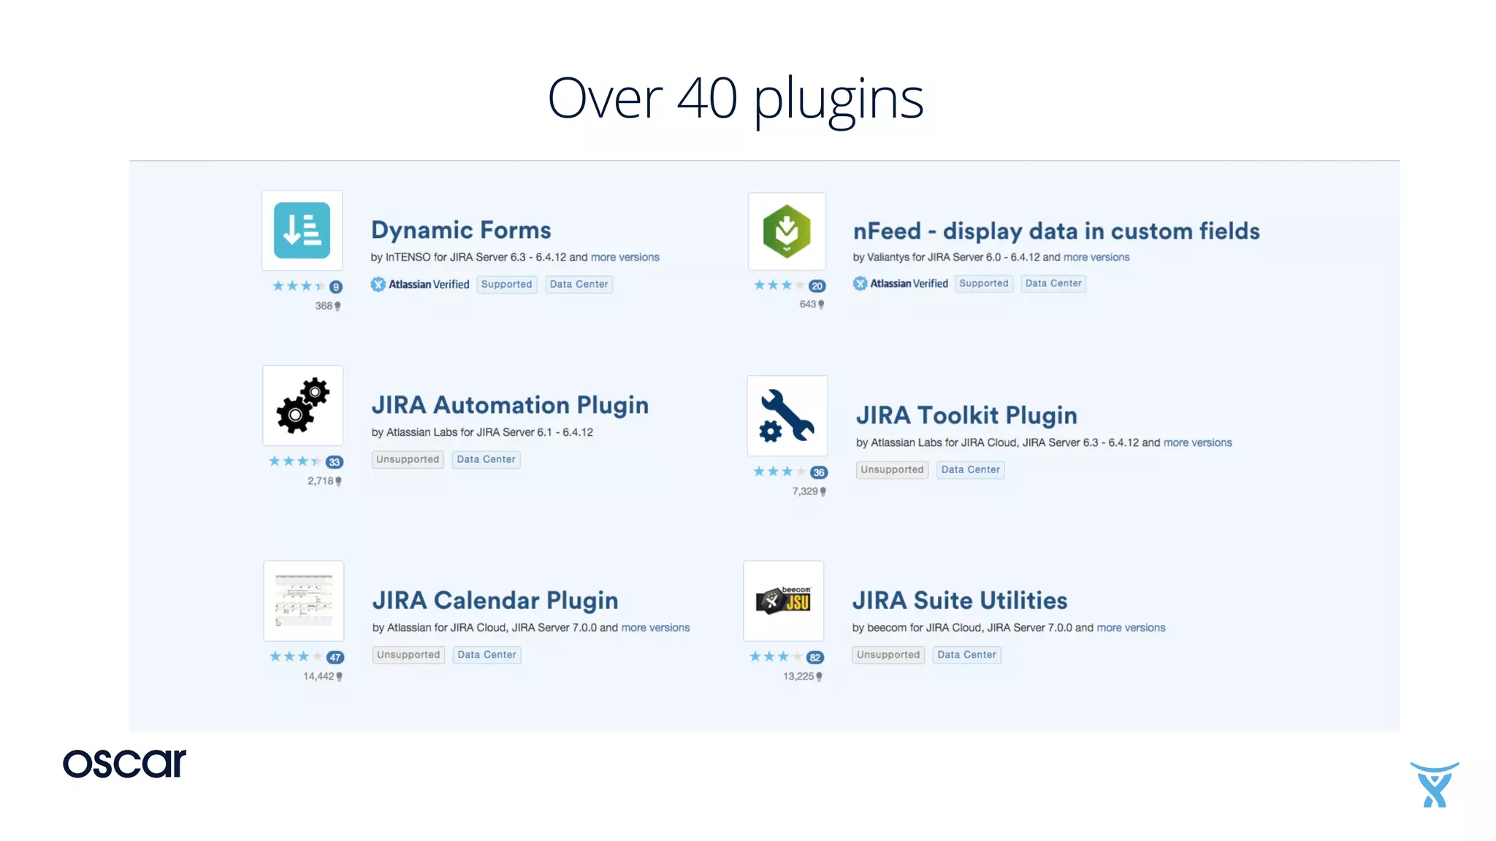This screenshot has width=1496, height=841.
Task: Click the star rating under JIRA Toolkit Plugin
Action: click(x=779, y=471)
